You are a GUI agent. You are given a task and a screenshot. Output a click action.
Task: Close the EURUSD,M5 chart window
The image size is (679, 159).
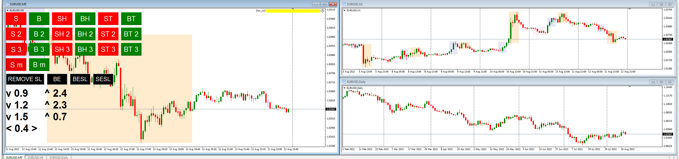click(333, 4)
